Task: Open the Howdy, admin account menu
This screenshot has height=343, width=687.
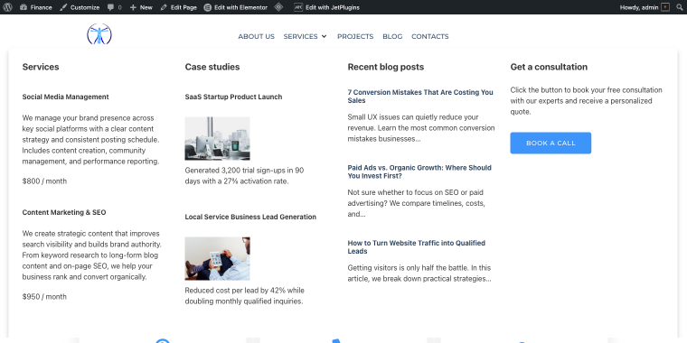Action: point(644,7)
